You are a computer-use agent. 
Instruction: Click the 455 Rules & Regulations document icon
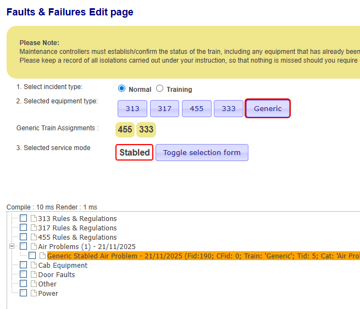click(x=34, y=238)
